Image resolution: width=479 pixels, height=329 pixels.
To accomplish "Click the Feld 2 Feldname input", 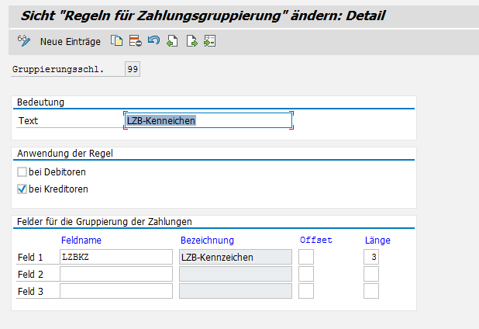I will [115, 274].
